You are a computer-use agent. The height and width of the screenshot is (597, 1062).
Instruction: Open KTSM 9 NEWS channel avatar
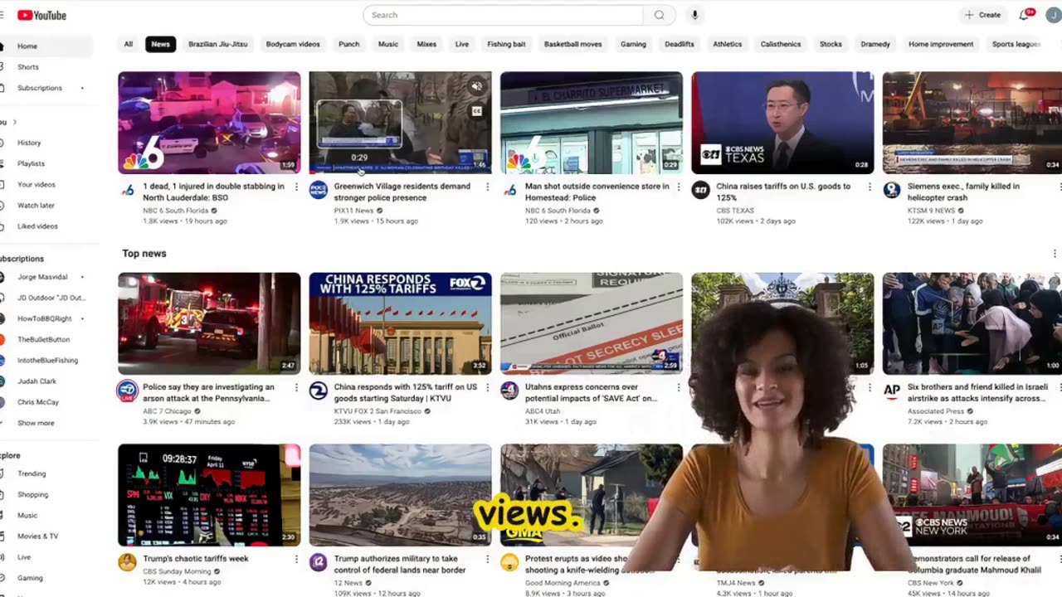click(x=891, y=190)
